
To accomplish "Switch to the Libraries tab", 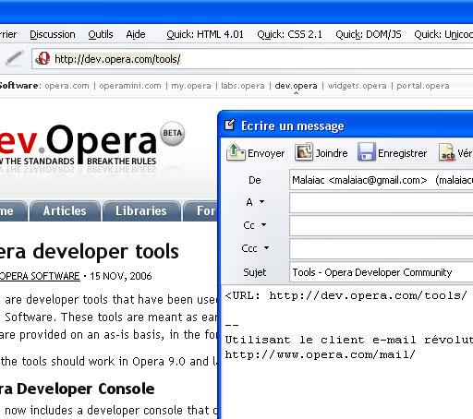I will [x=141, y=210].
